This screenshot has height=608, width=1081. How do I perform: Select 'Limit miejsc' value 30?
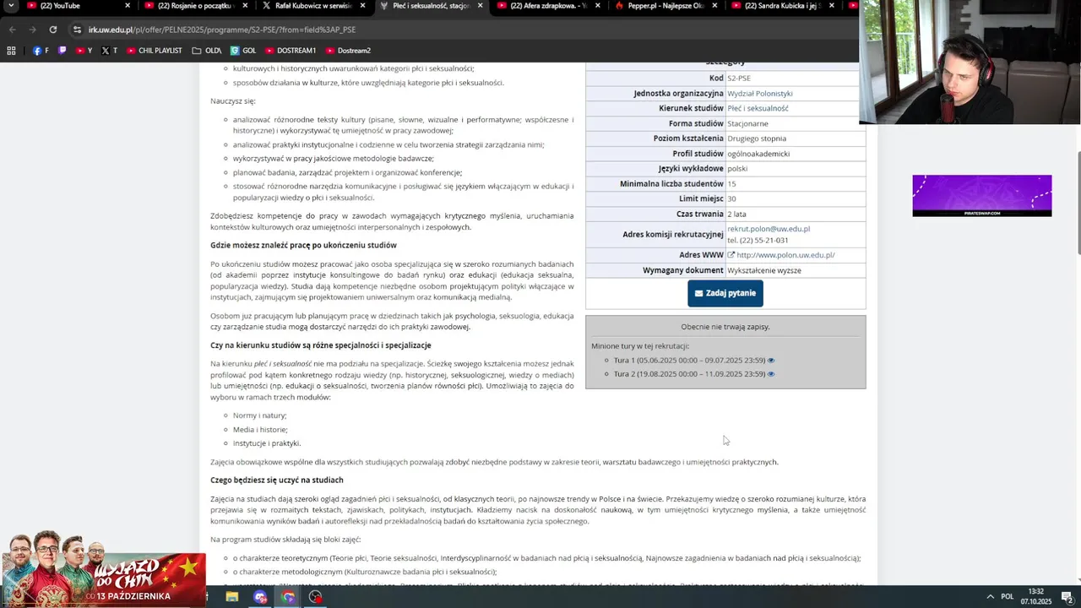(x=731, y=199)
